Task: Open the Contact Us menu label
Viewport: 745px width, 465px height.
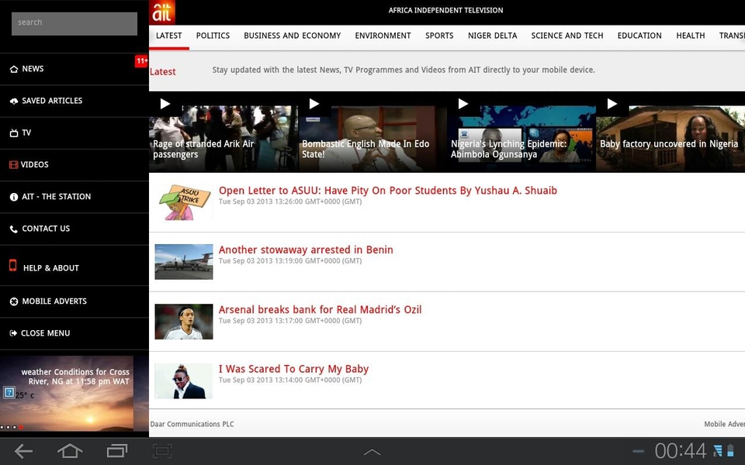Action: click(46, 229)
